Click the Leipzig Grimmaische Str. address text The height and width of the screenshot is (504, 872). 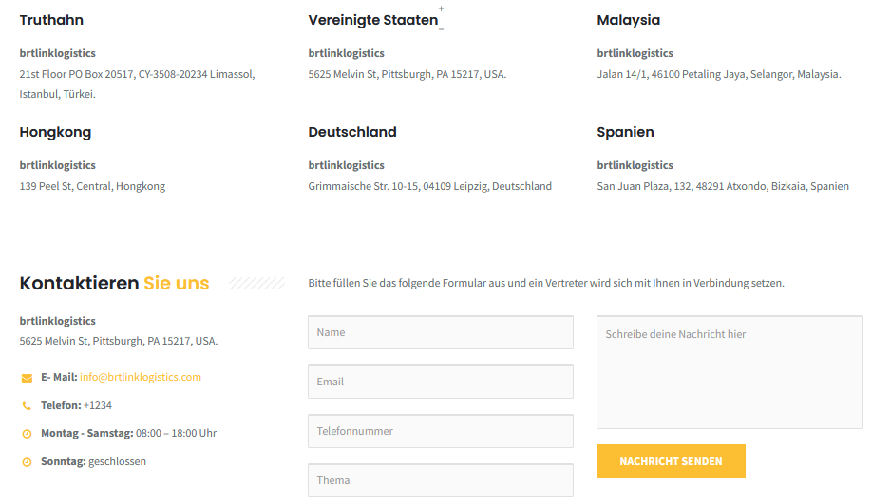430,186
